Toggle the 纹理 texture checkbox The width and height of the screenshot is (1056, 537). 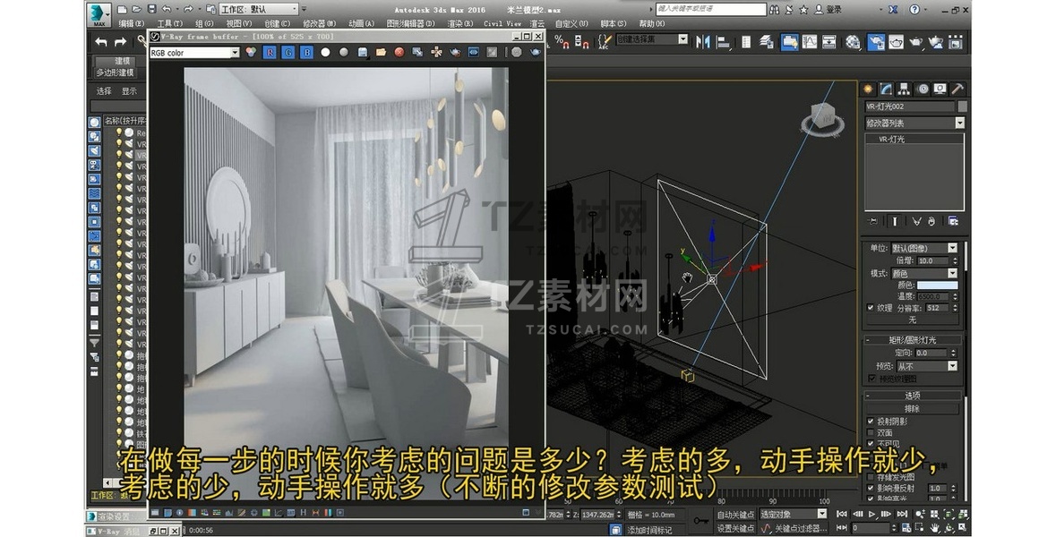click(x=870, y=308)
